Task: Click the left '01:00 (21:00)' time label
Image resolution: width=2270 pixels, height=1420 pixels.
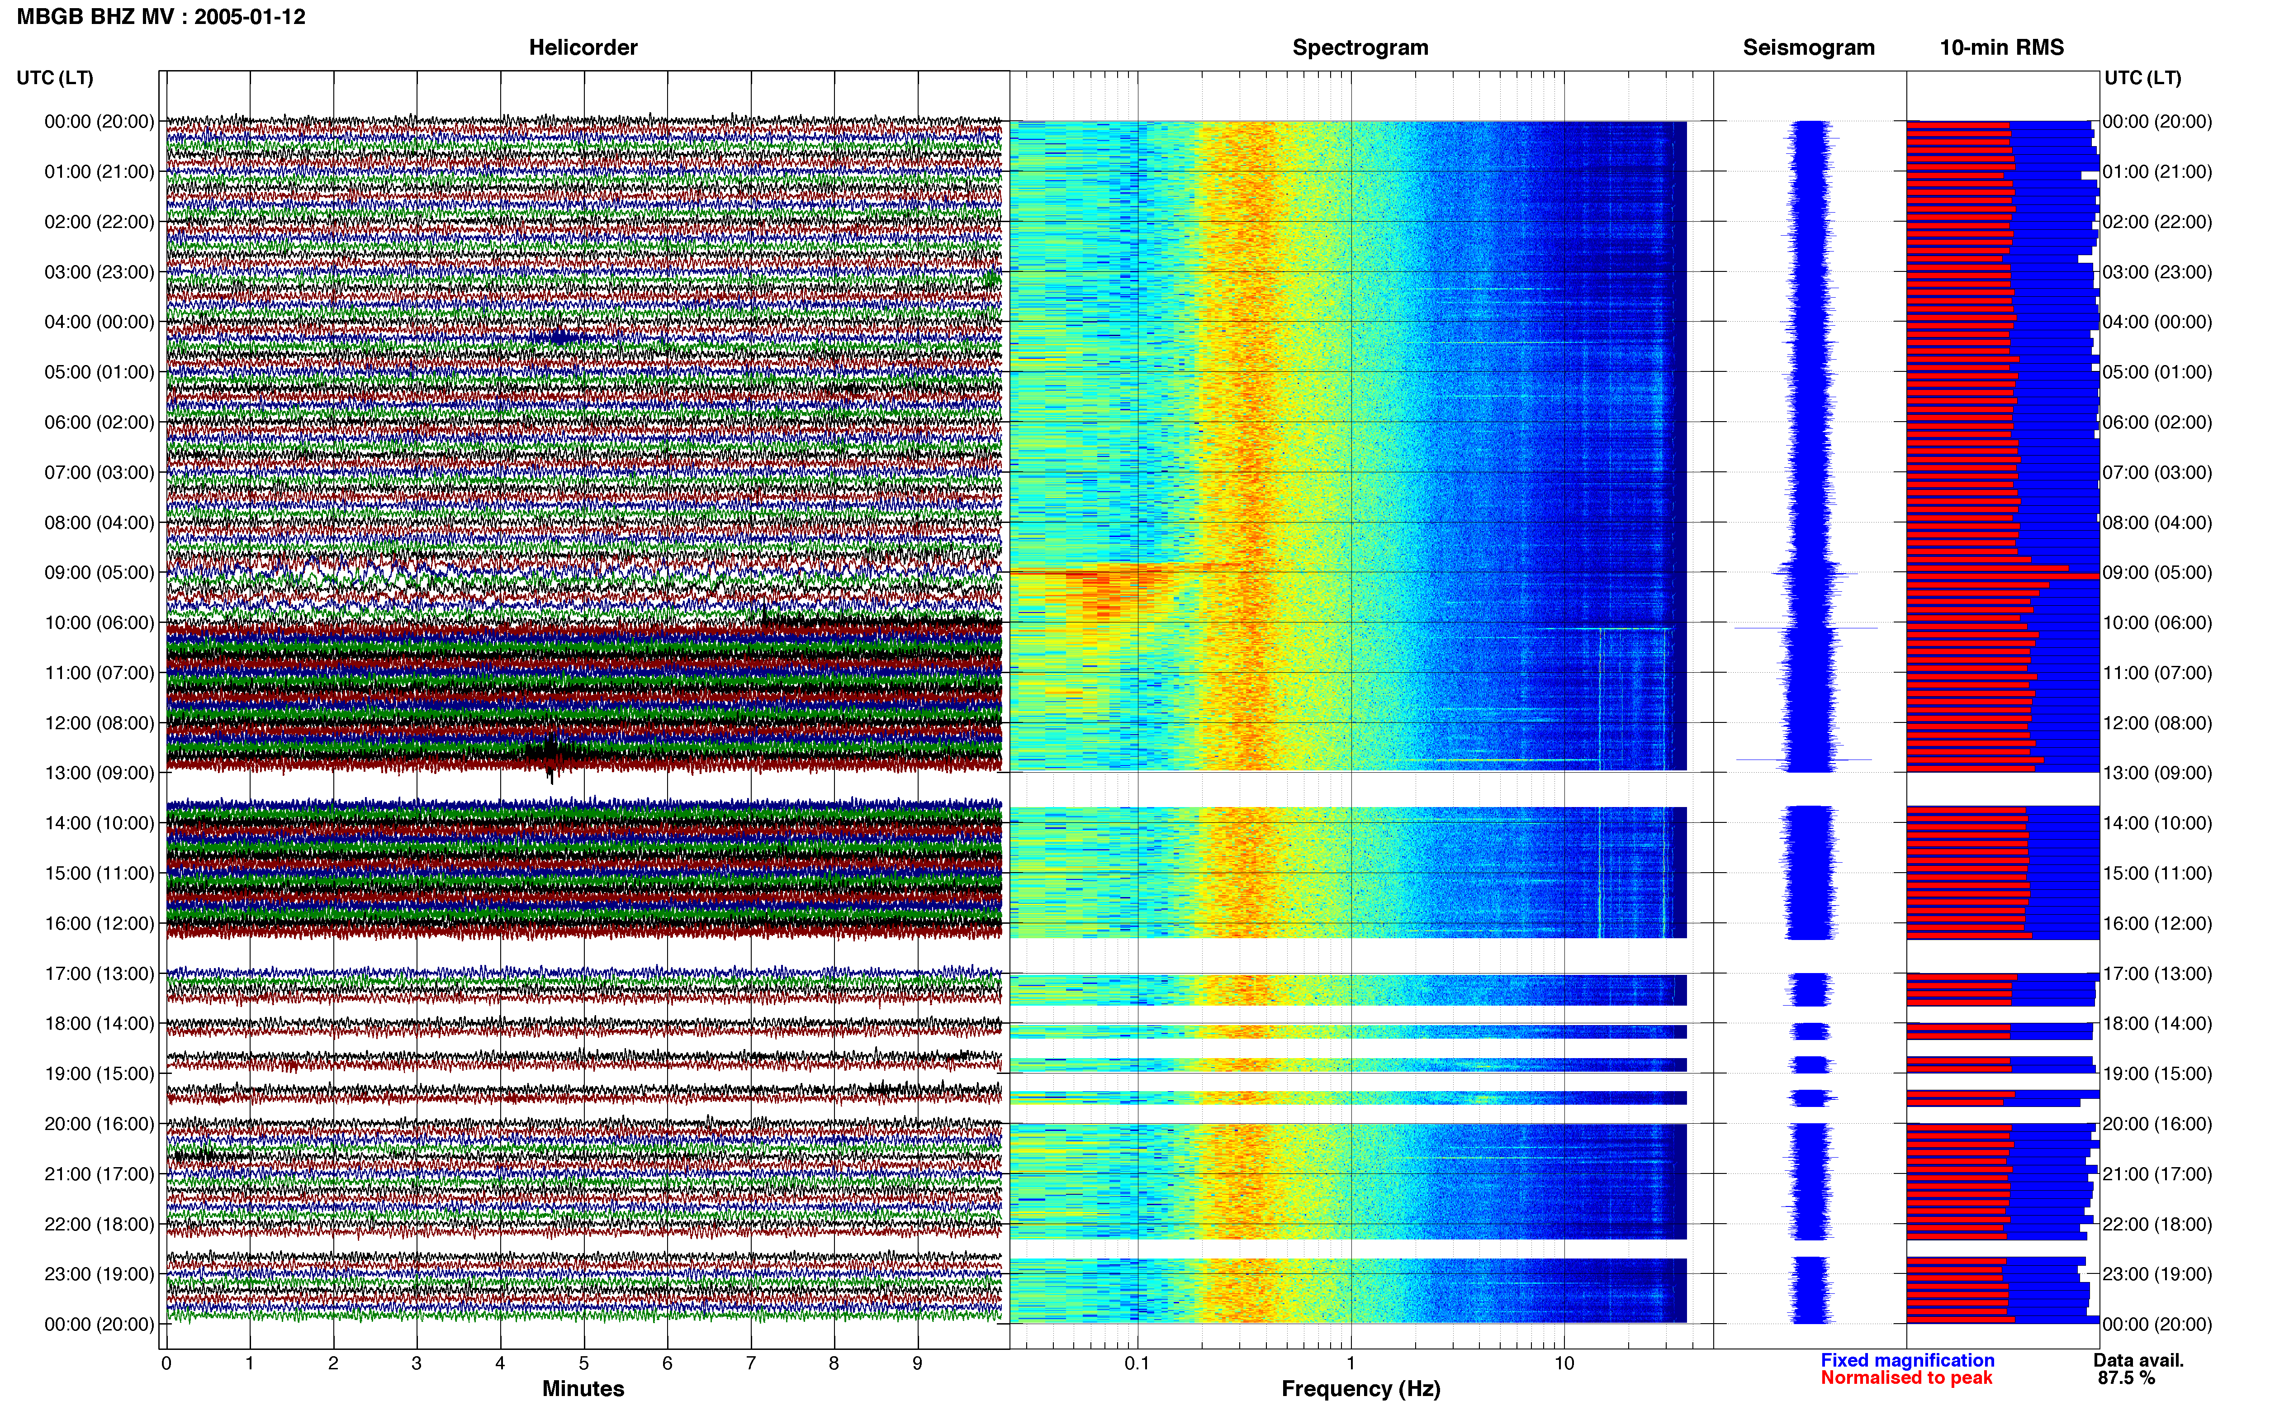Action: (100, 171)
